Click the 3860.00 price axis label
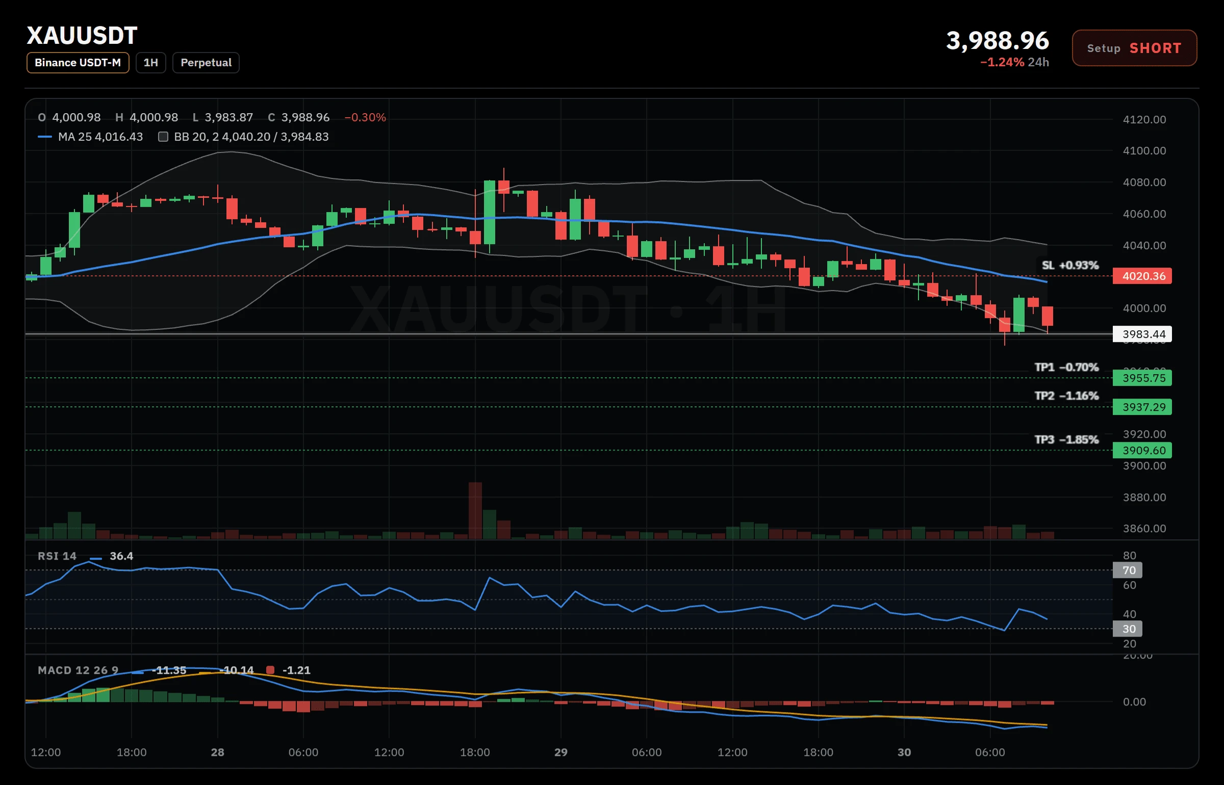The image size is (1224, 785). (1144, 528)
